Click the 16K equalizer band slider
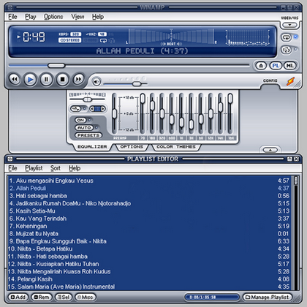The height and width of the screenshot is (307, 307). tap(230, 98)
